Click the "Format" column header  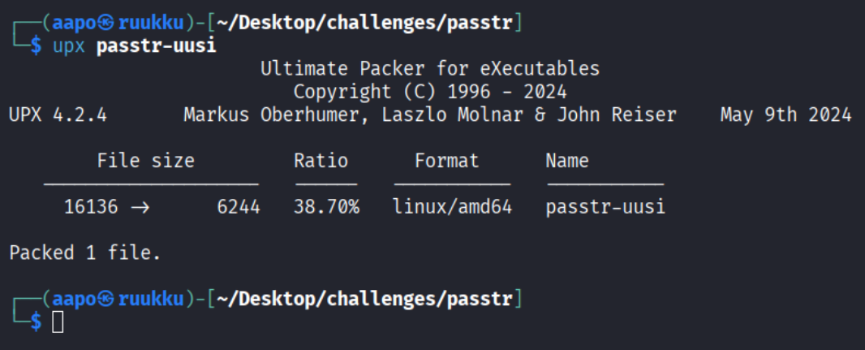pyautogui.click(x=446, y=161)
